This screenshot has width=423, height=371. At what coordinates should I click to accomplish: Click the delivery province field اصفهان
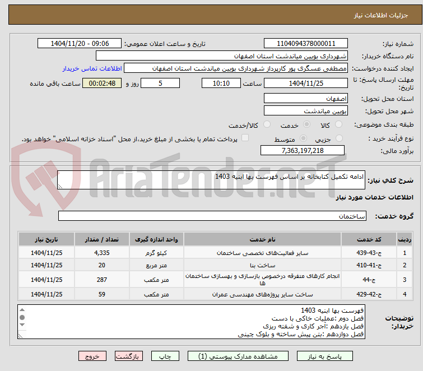tap(306, 98)
